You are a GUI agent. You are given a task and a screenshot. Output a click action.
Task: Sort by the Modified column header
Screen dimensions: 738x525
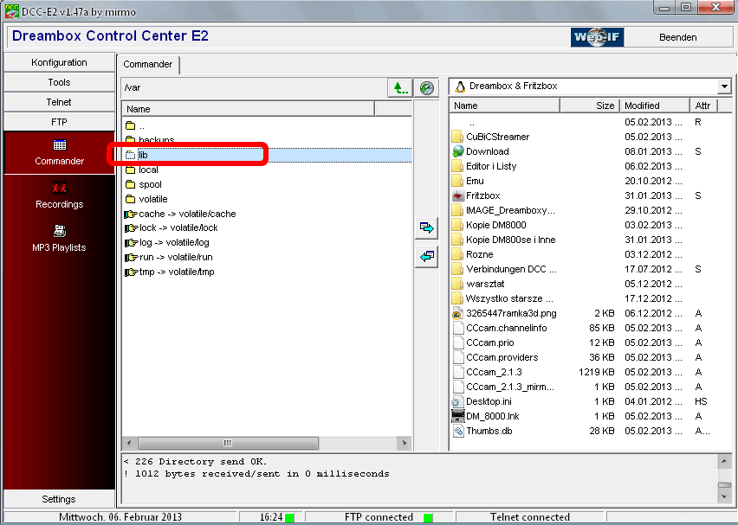654,106
